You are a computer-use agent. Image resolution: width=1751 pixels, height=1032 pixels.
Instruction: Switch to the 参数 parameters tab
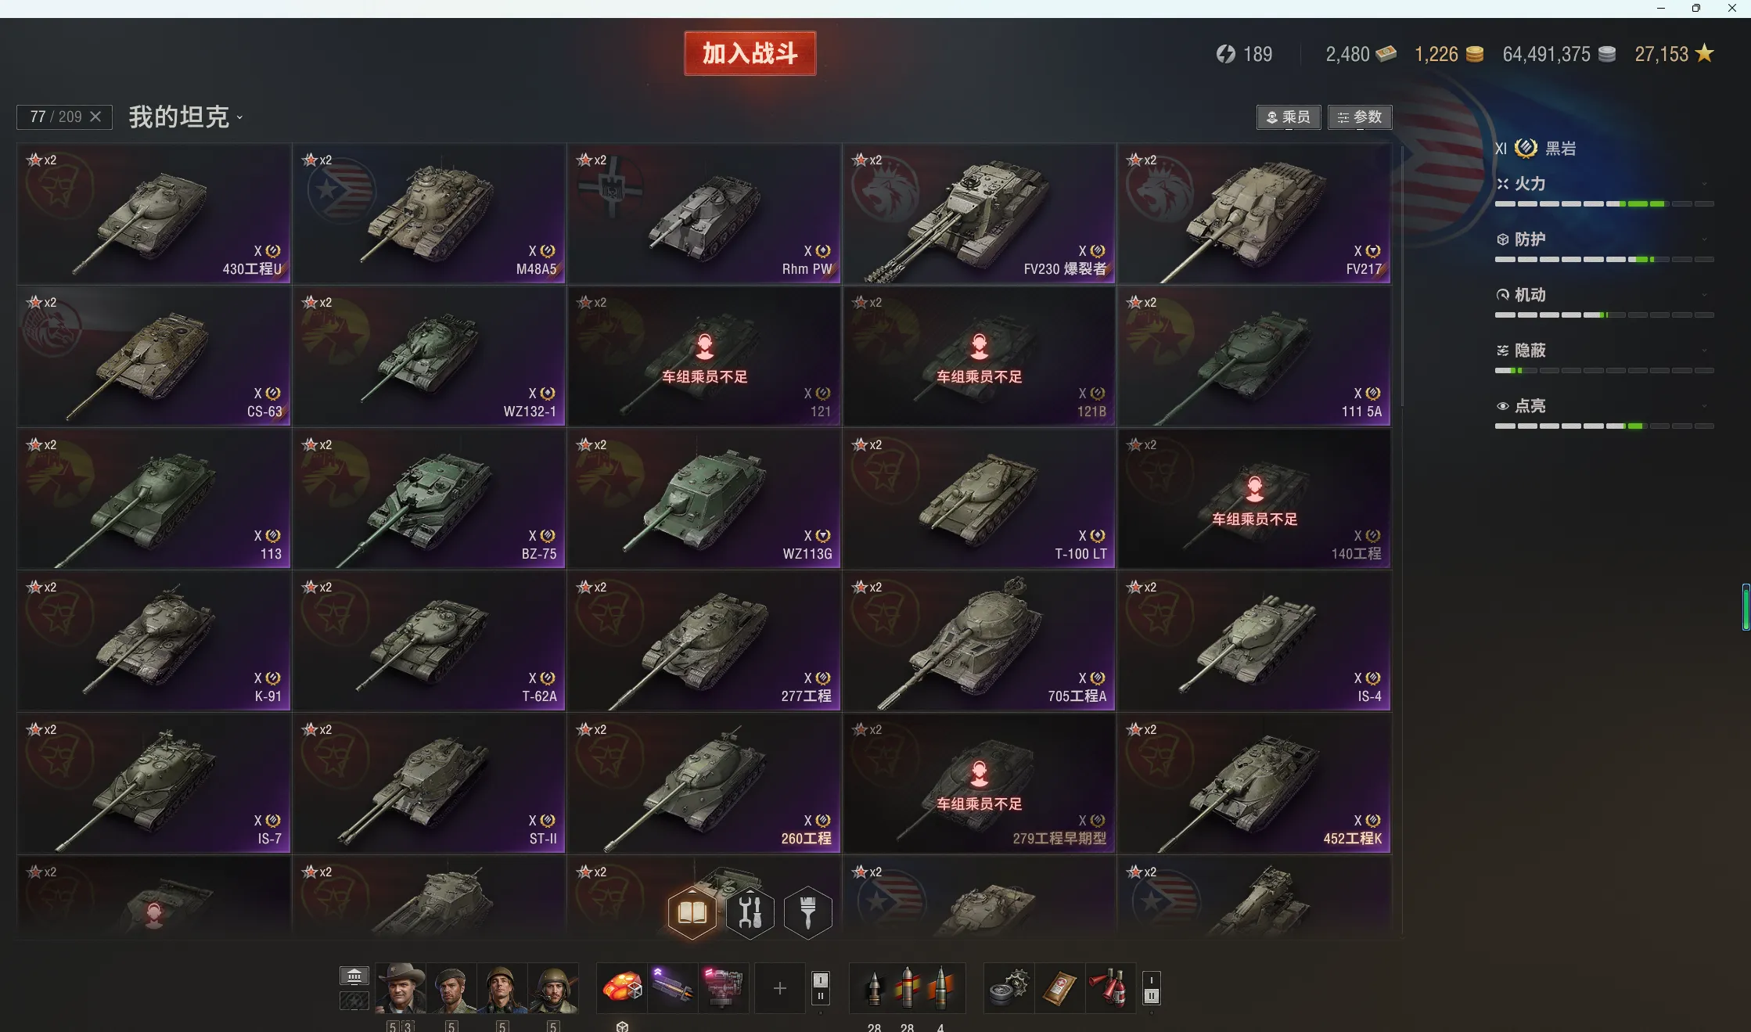point(1360,117)
